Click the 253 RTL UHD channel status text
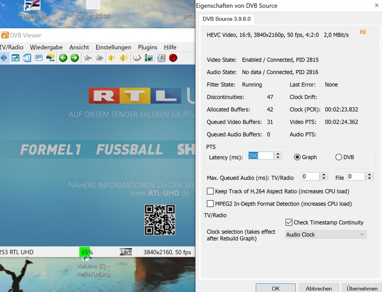Viewport: 382px width, 292px height. 16,252
